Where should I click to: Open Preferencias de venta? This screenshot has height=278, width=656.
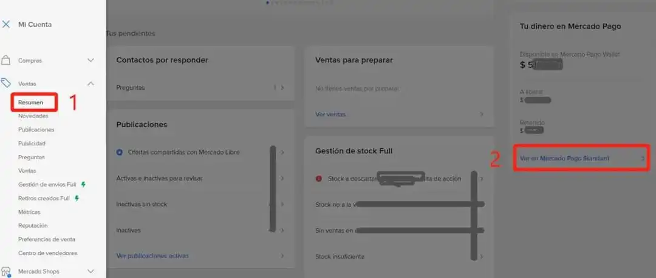click(46, 239)
